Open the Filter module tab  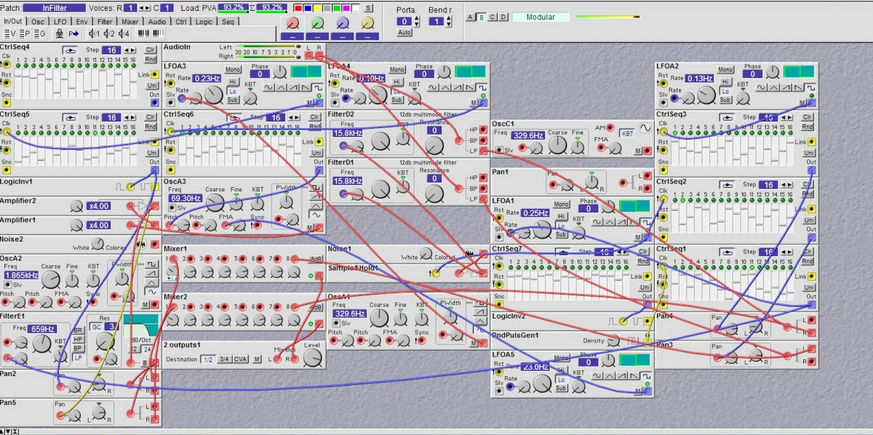tap(105, 21)
